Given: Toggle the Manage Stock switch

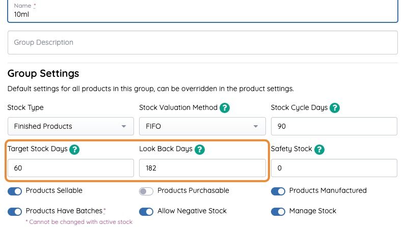Looking at the screenshot, I should click(x=278, y=211).
